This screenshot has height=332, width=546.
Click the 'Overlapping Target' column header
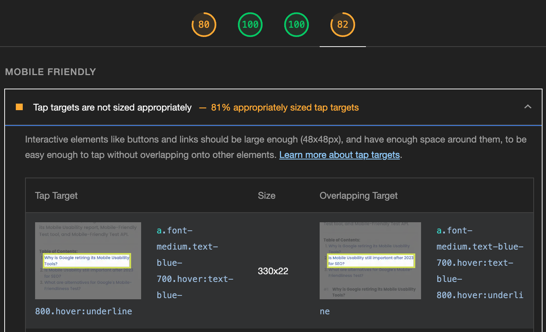coord(359,196)
